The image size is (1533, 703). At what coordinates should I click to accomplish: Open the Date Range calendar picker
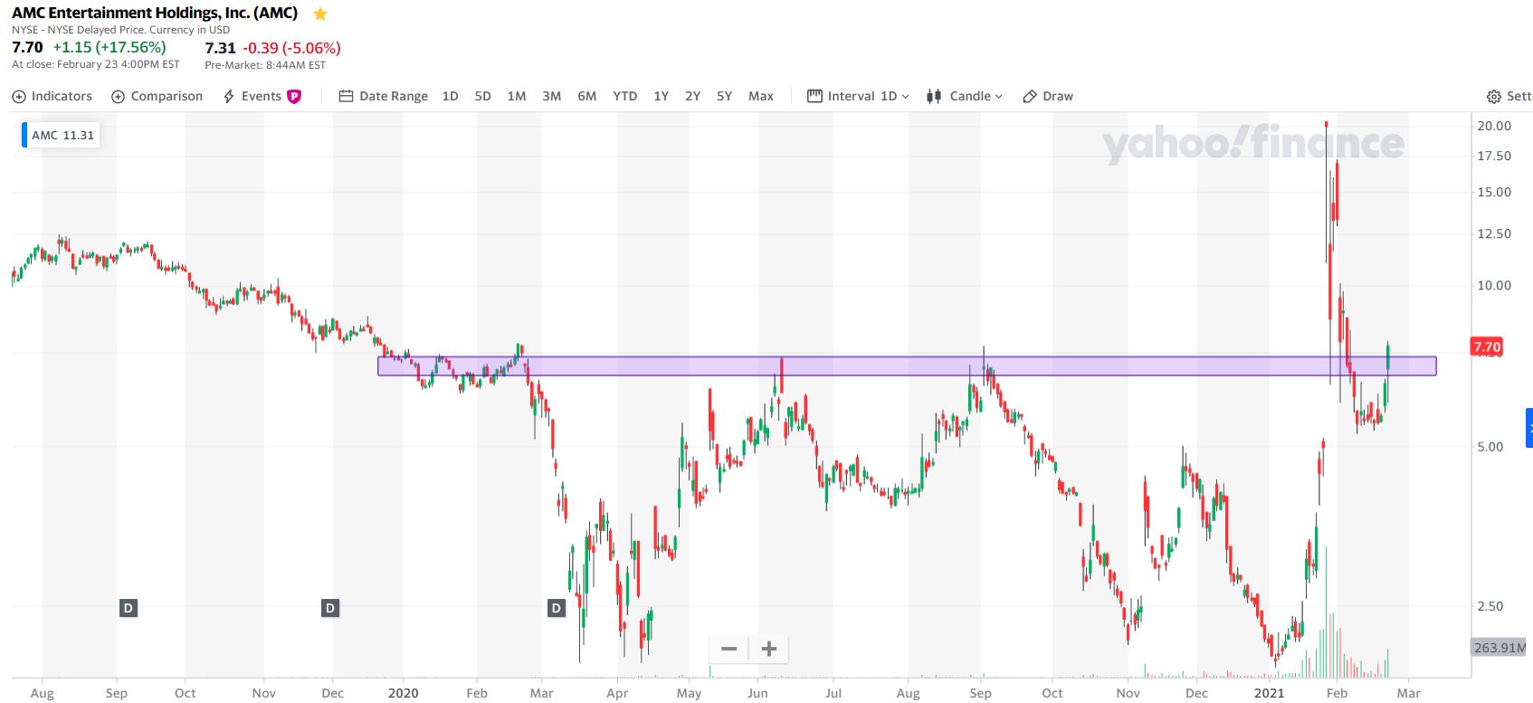click(384, 96)
